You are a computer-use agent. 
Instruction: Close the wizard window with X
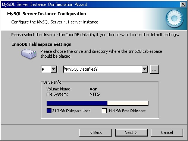pos(183,4)
